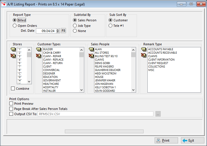The width and height of the screenshot is (207, 146).
Task: Click the Customer Types scrollbar thumb
Action: [x=81, y=55]
